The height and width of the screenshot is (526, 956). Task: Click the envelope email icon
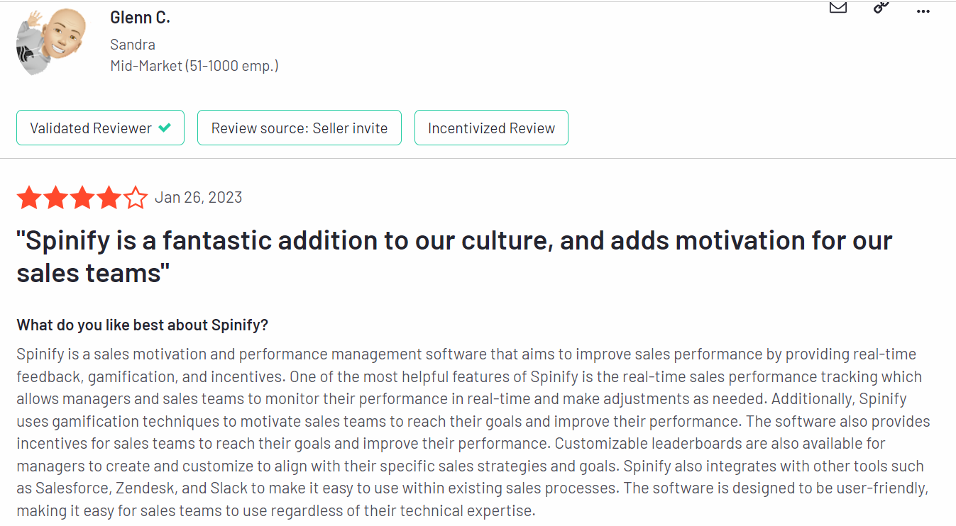[838, 7]
